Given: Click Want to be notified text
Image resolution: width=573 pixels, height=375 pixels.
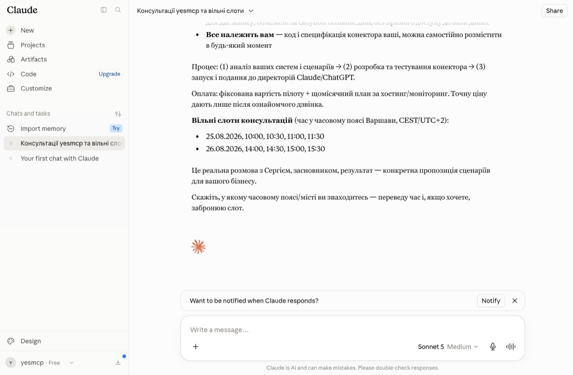Looking at the screenshot, I should (254, 301).
